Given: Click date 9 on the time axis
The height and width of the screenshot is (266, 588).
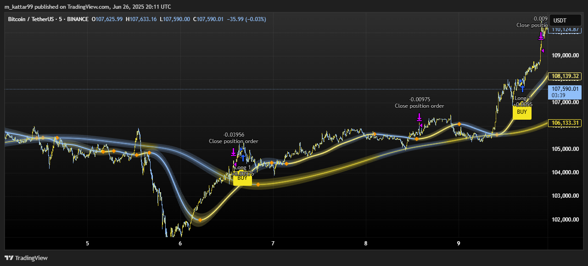Looking at the screenshot, I should point(459,243).
